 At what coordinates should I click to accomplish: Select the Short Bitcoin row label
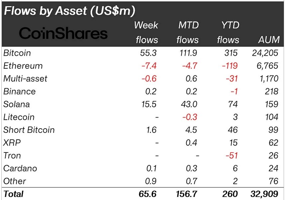(x=29, y=130)
